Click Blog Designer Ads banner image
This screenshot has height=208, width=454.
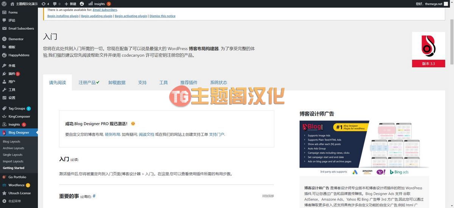coord(364,148)
